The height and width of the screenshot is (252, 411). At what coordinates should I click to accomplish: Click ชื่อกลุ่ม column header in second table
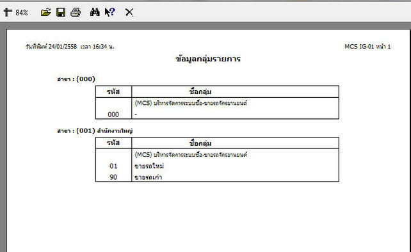[x=200, y=143]
